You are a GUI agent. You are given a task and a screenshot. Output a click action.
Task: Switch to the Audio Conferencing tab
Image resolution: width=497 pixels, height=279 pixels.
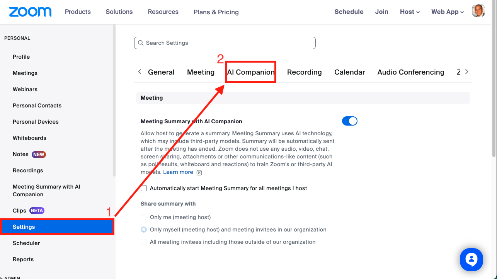click(x=411, y=72)
